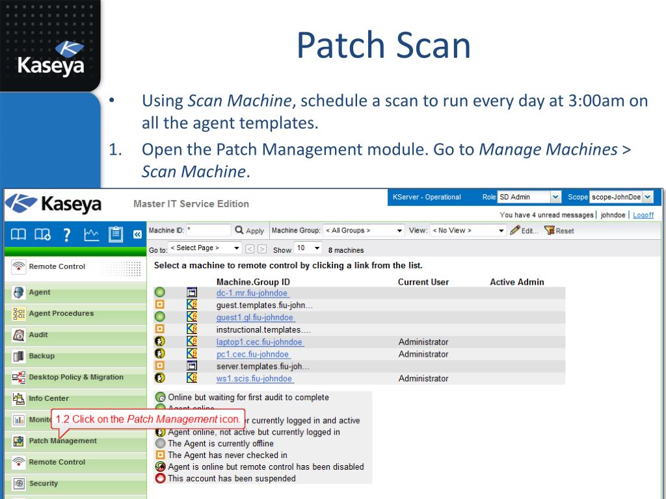
Task: Open the Audit module icon
Action: click(x=18, y=335)
